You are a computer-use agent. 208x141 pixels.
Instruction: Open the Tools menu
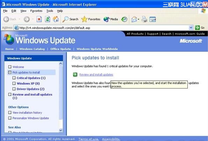click(x=50, y=11)
